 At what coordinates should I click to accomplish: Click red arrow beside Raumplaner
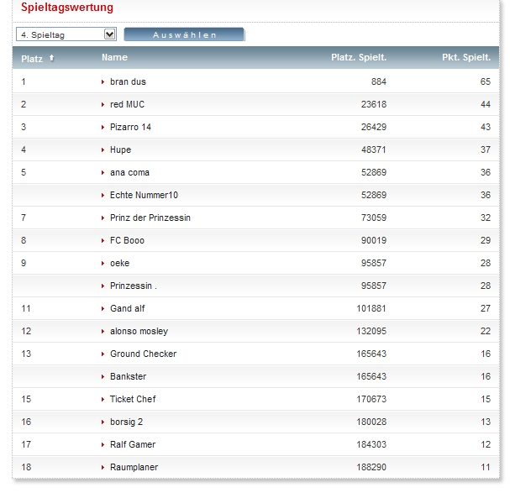pyautogui.click(x=103, y=468)
